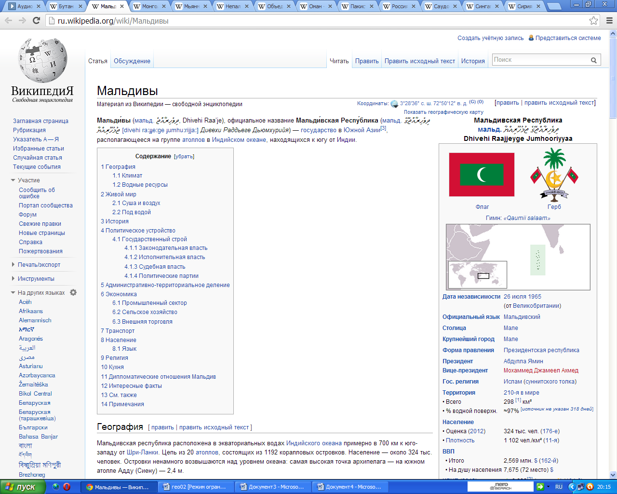Hide contents with the убрать toggle
This screenshot has width=617, height=494.
click(184, 156)
